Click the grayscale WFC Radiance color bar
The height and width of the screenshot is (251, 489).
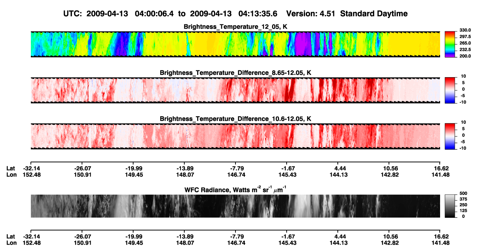tap(450, 206)
